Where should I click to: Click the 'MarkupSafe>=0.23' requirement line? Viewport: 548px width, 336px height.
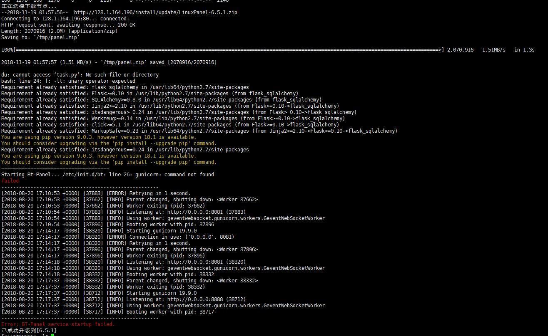[199, 131]
